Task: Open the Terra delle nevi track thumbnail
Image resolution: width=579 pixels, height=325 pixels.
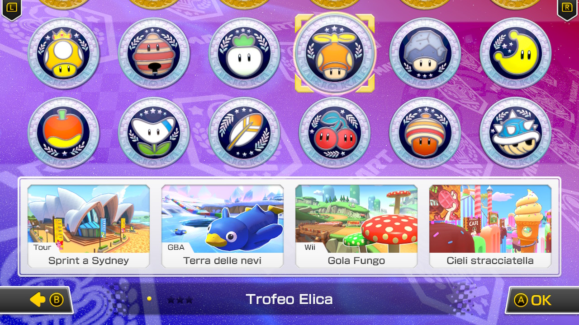Action: [x=223, y=226]
